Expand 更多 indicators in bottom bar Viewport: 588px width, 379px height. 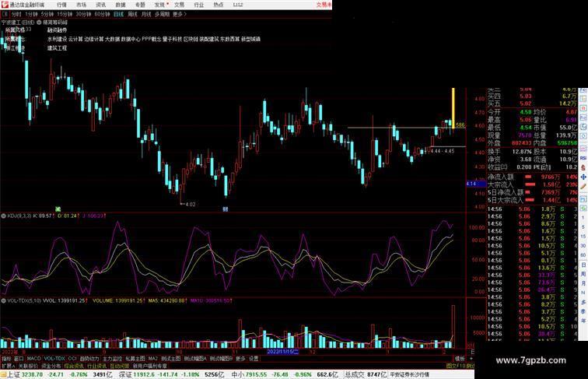[240, 359]
